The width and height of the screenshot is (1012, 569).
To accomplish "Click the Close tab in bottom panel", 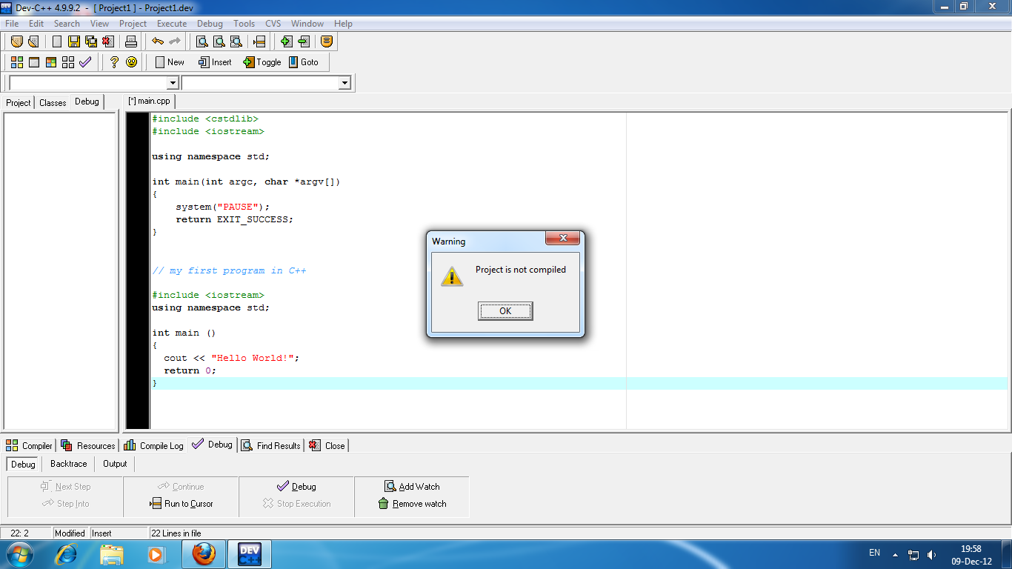I will click(x=327, y=445).
